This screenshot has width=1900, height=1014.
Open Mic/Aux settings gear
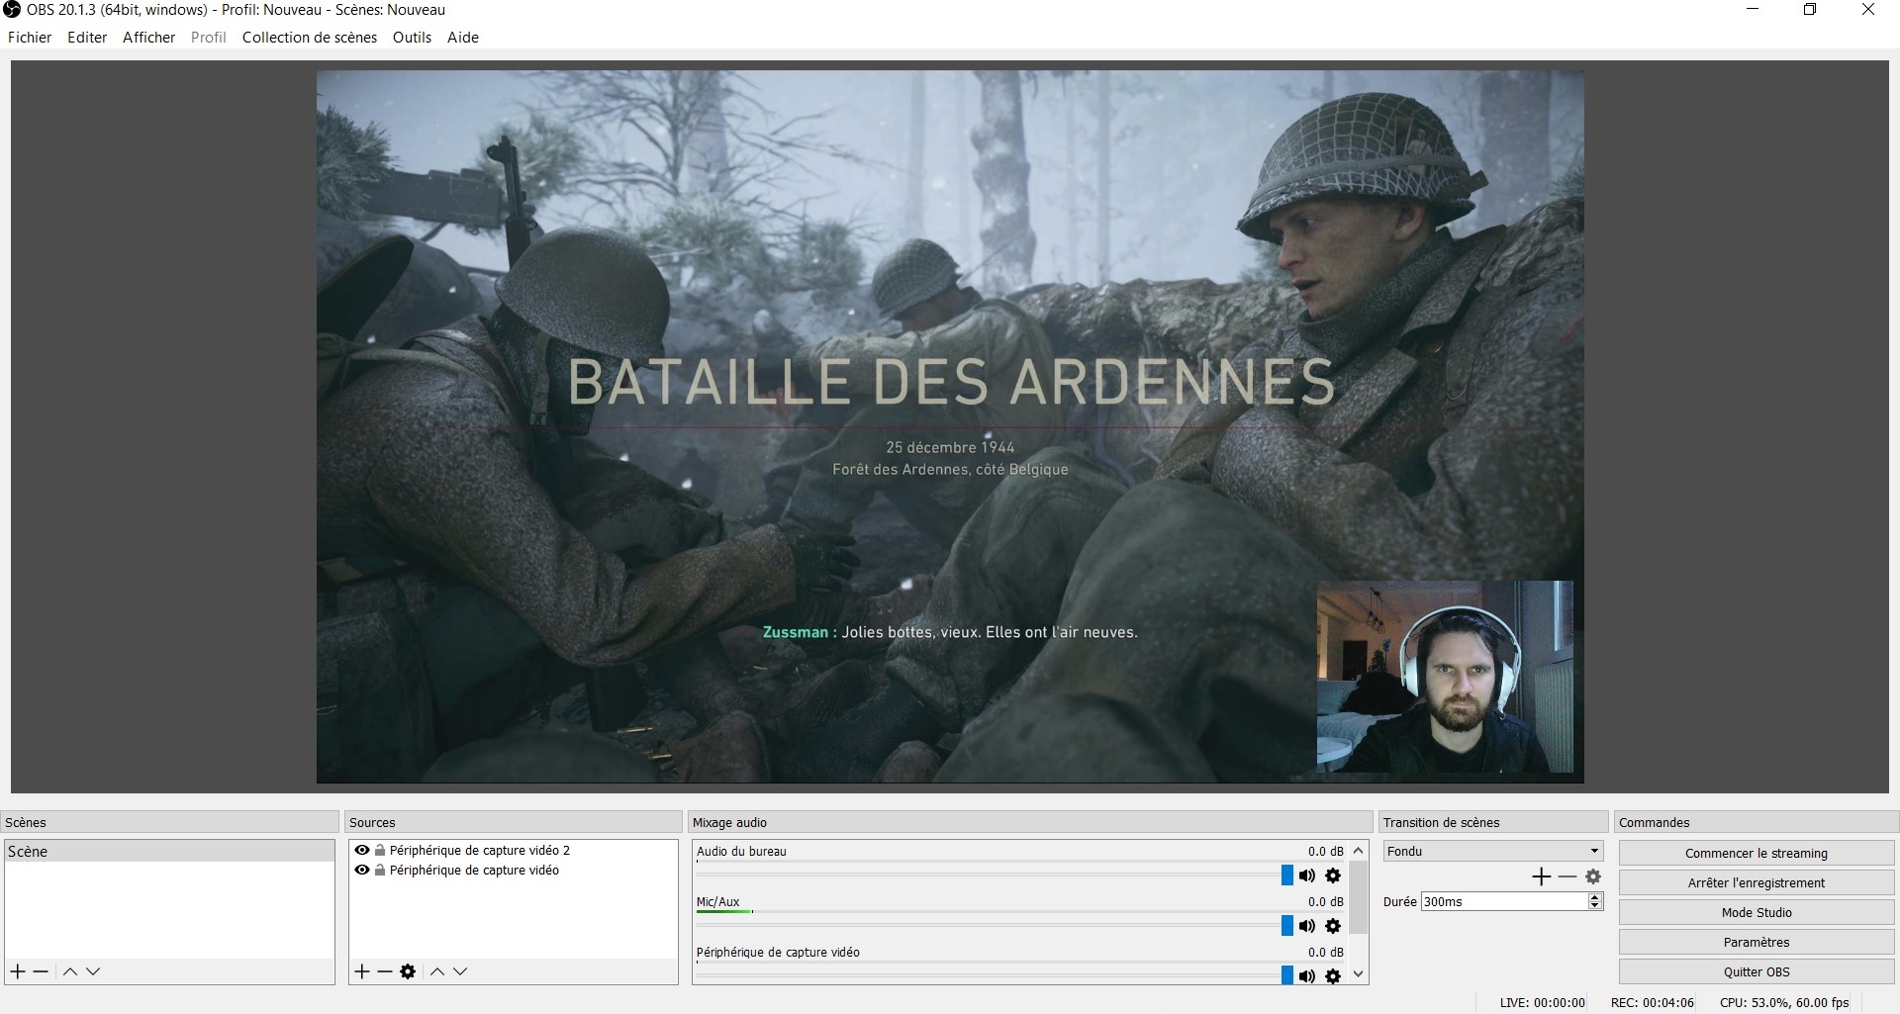tap(1333, 926)
